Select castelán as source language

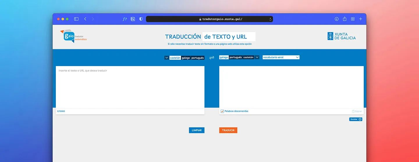point(175,58)
